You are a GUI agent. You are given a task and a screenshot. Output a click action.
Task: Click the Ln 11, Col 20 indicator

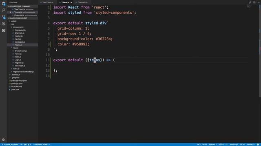pos(202,144)
